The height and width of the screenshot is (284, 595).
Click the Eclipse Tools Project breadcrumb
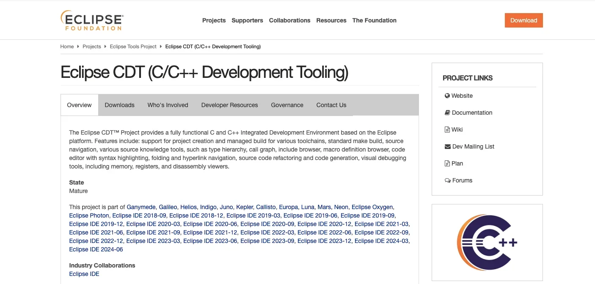pyautogui.click(x=133, y=47)
